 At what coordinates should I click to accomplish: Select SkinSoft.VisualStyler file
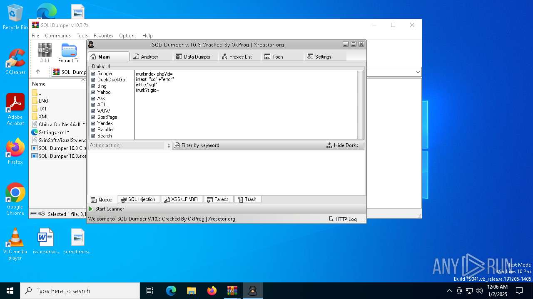coord(59,140)
